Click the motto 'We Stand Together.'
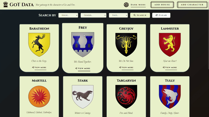Viewport: 209px width, 117px height. (83, 62)
